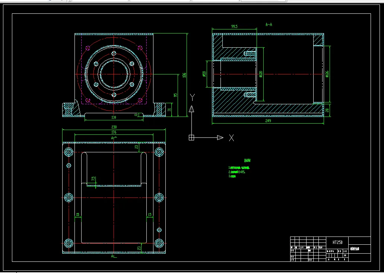The image size is (384, 273).
Task: Pick the Ø126 diameter dimension
Action: [x=327, y=74]
